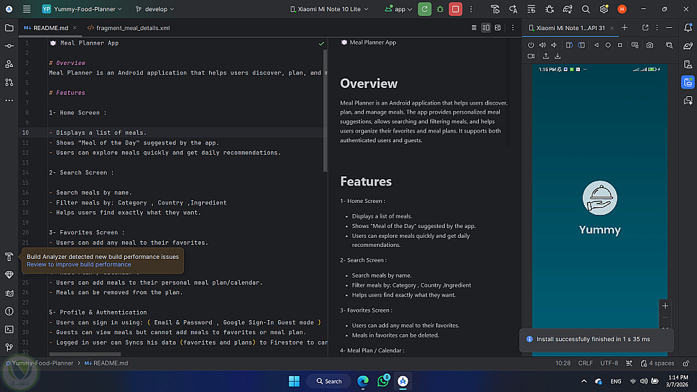This screenshot has width=697, height=392.
Task: Open Windows taskbar Search box
Action: 328,381
